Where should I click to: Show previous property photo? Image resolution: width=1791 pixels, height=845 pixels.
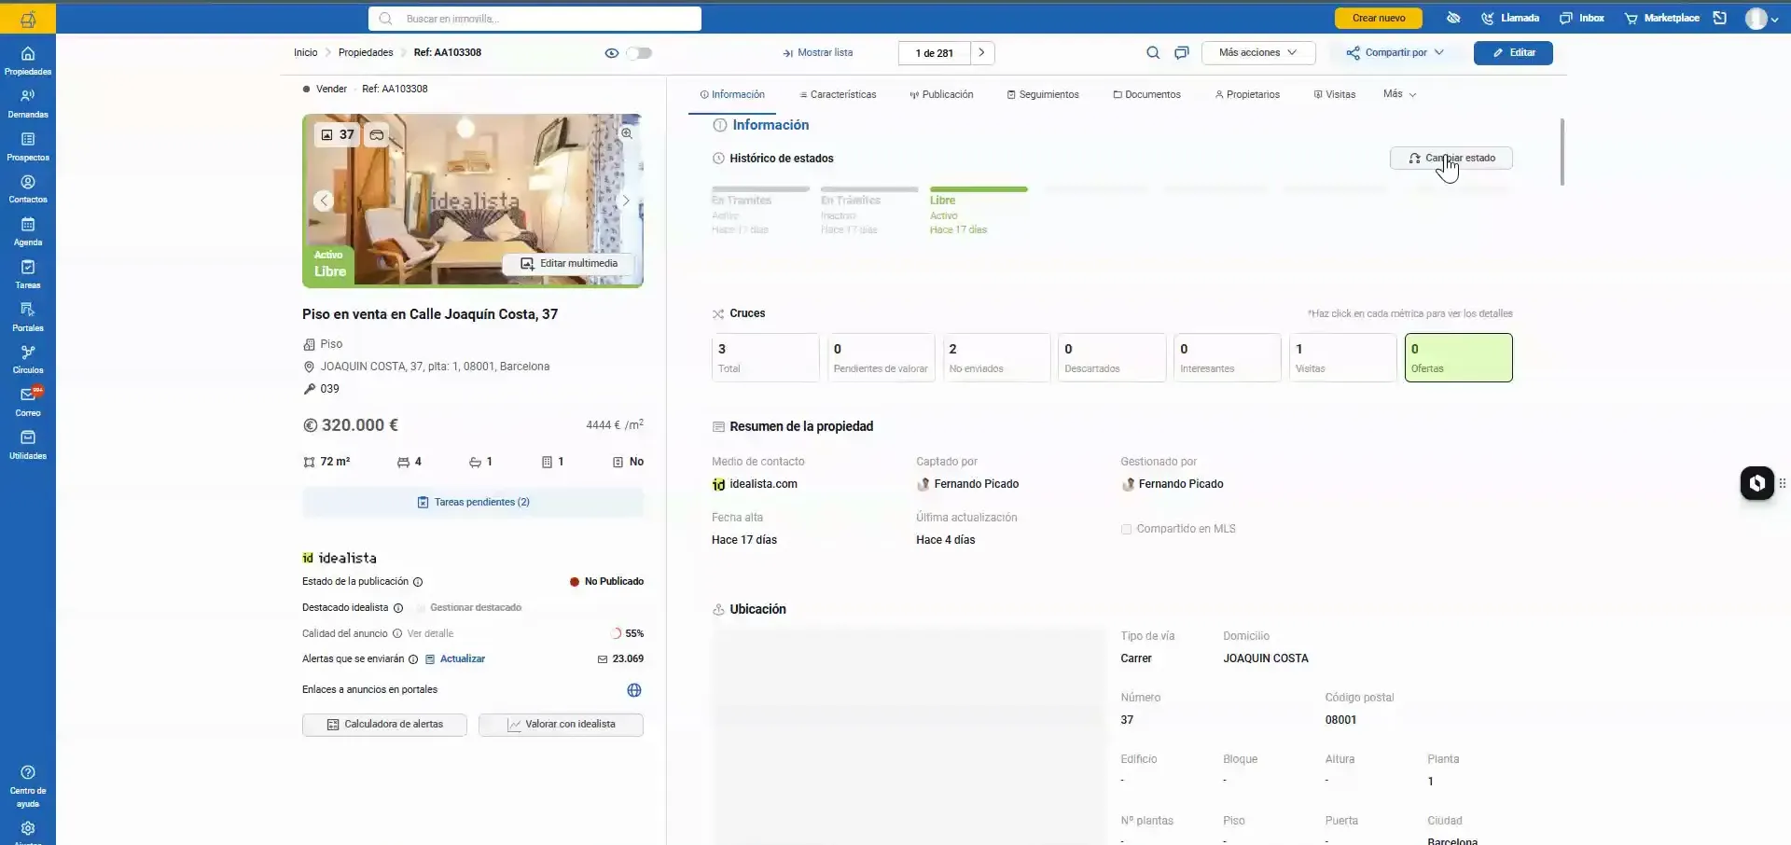tap(324, 201)
